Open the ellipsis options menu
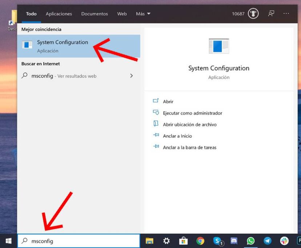Image resolution: width=301 pixels, height=248 pixels. (286, 13)
